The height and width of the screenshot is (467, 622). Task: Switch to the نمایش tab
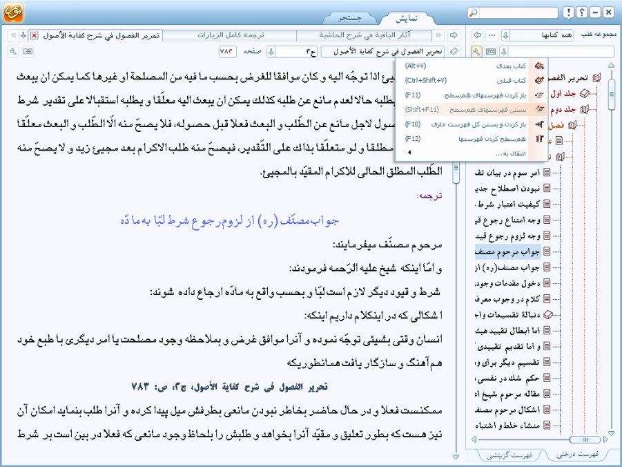[406, 18]
